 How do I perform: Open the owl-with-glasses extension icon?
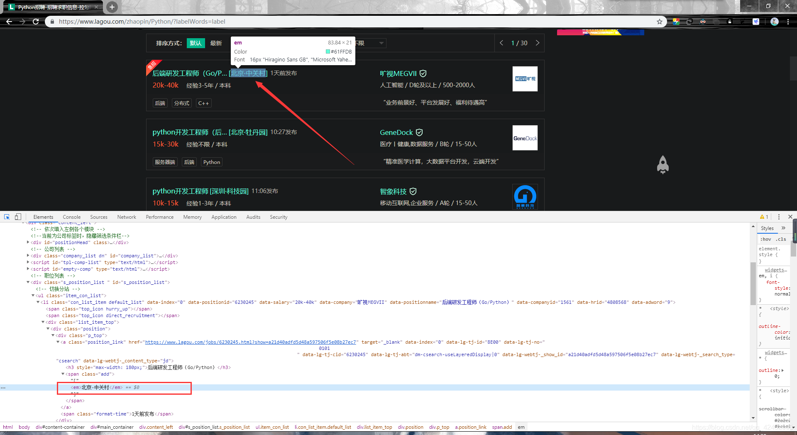pyautogui.click(x=703, y=22)
